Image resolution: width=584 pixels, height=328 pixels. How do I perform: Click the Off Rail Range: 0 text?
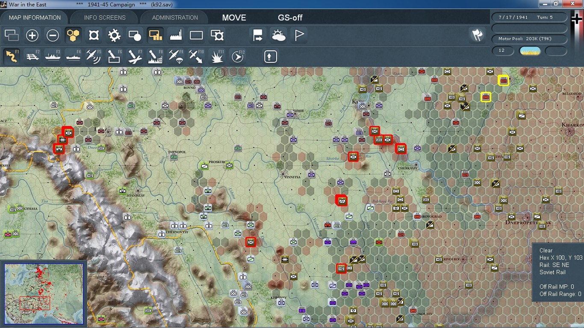(560, 294)
